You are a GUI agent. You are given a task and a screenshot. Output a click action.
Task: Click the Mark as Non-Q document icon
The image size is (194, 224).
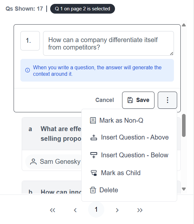click(93, 120)
